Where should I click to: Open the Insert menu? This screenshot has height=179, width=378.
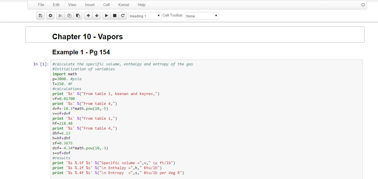point(90,5)
